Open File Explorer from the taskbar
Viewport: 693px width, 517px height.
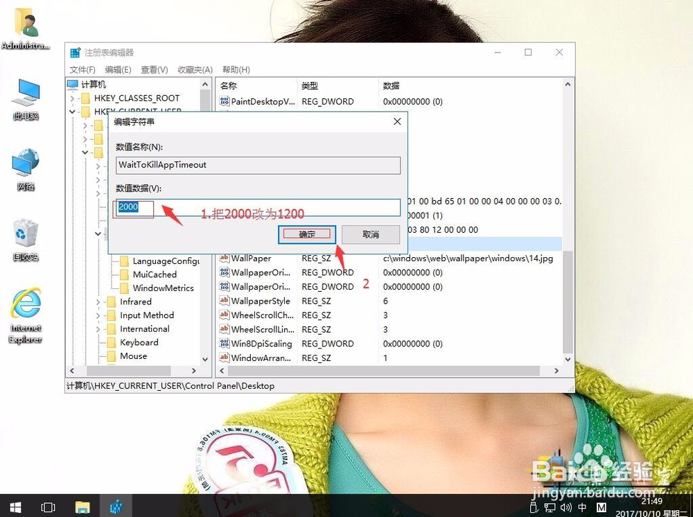coord(82,507)
